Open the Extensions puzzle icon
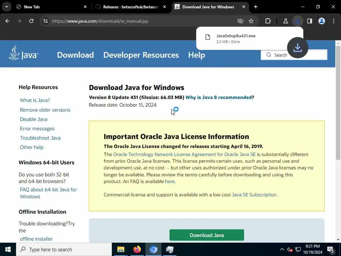Image resolution: width=341 pixels, height=256 pixels. [268, 21]
